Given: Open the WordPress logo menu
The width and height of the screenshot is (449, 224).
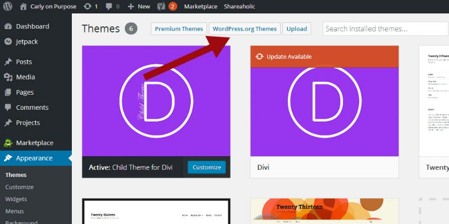Looking at the screenshot, I should click(7, 6).
